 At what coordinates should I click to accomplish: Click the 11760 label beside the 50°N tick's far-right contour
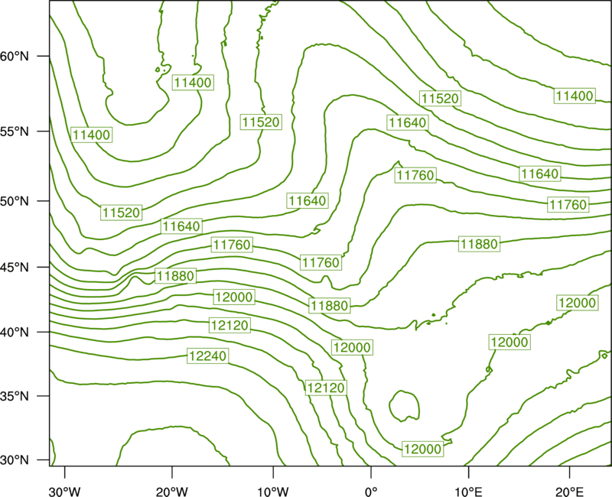[x=568, y=204]
